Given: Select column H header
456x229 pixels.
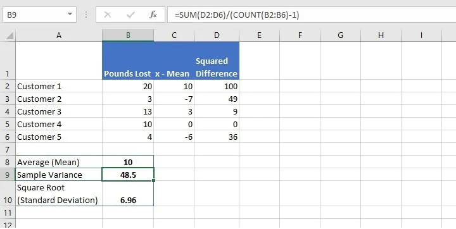Looking at the screenshot, I should 381,35.
